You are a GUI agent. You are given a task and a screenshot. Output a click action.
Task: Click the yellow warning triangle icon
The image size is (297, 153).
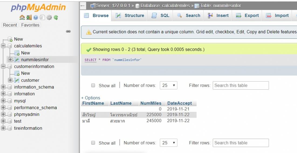tap(89, 32)
